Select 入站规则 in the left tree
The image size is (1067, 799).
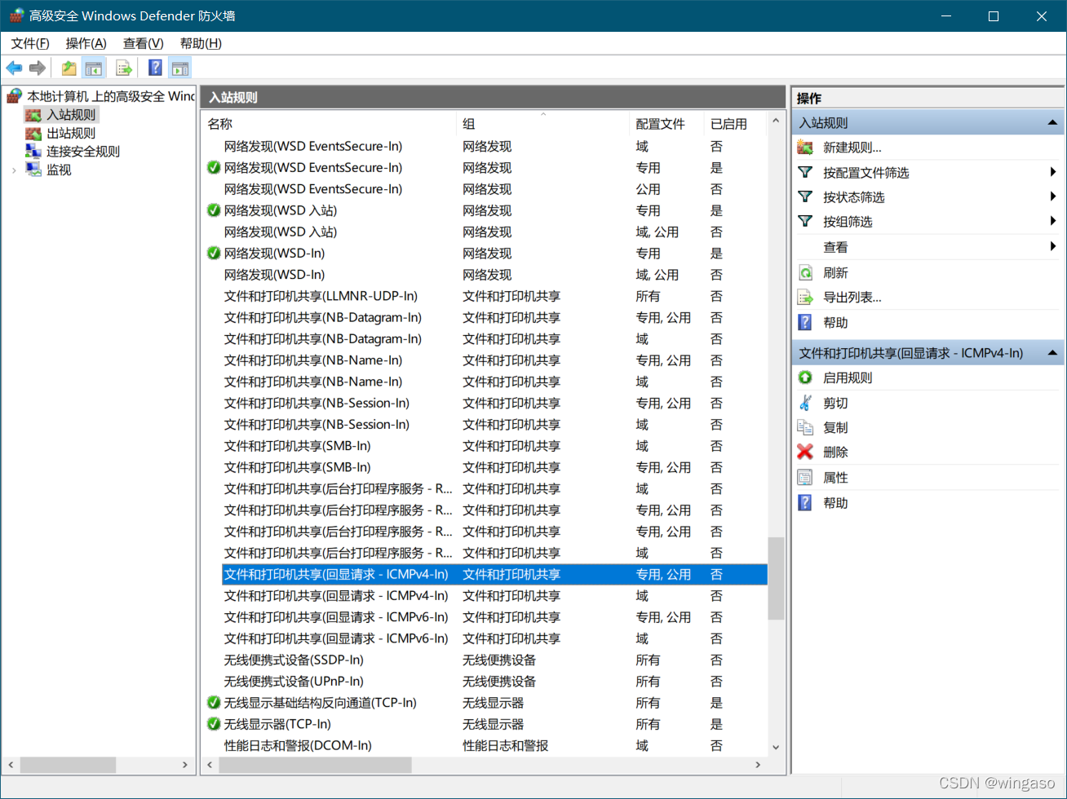(x=71, y=115)
